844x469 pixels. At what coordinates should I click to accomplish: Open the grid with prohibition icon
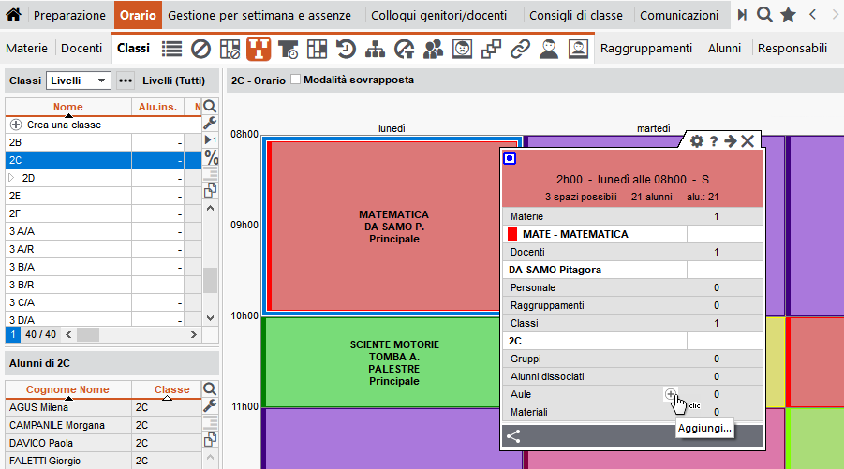[230, 49]
